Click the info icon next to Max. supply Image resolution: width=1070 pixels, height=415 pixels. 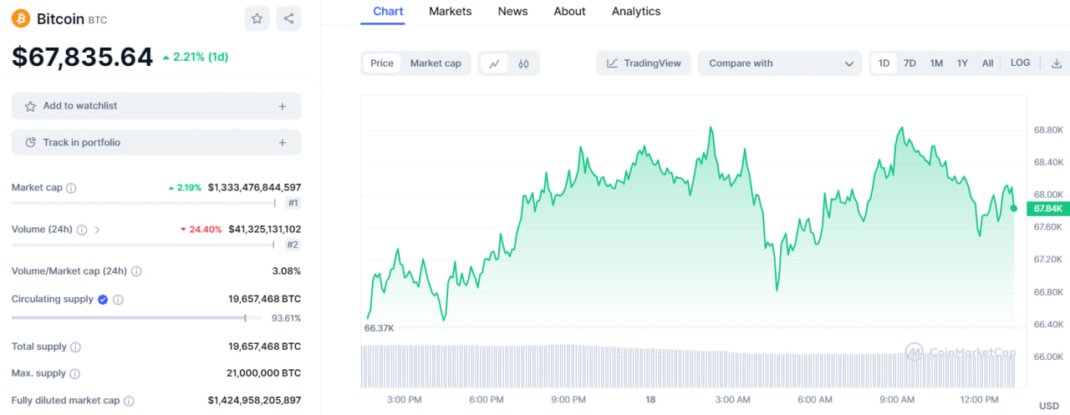(x=74, y=373)
